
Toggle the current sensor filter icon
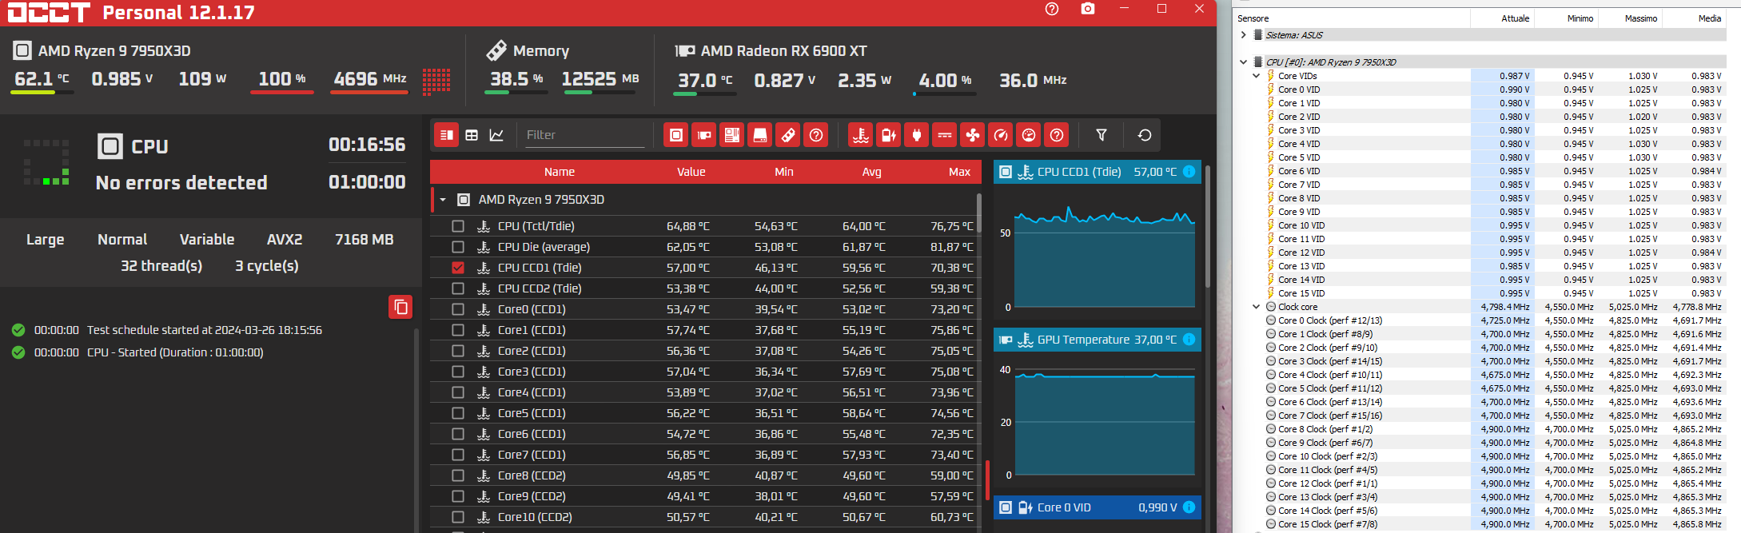click(945, 135)
